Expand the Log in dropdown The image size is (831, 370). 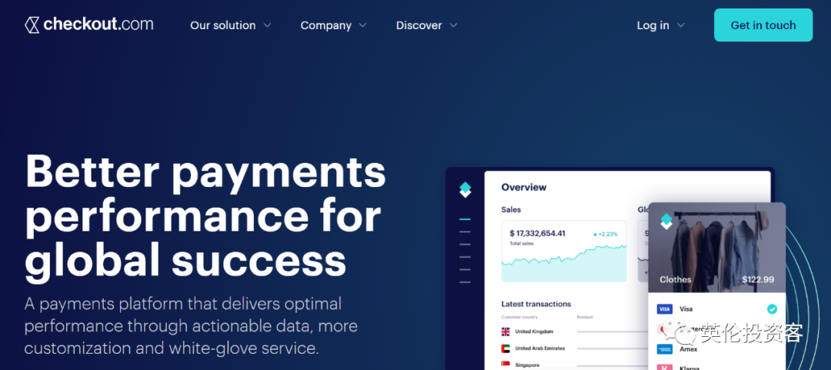tap(661, 25)
